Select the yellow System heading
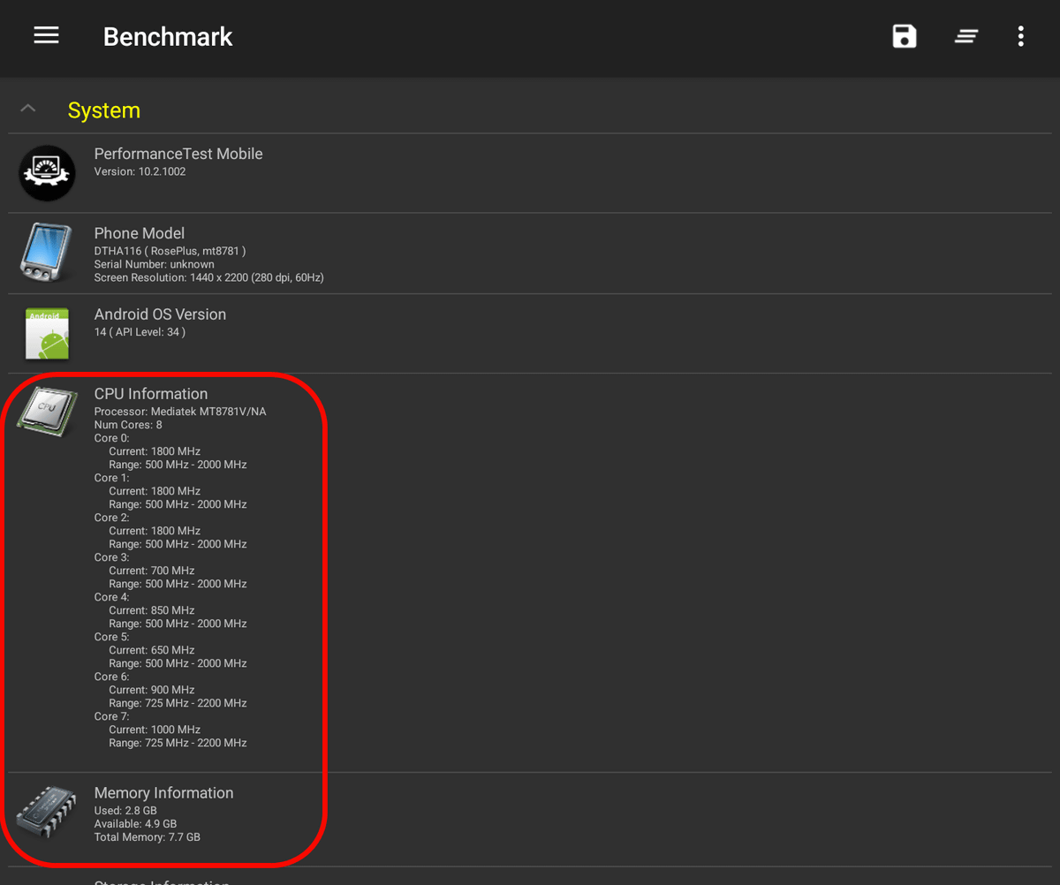1060x885 pixels. coord(103,110)
